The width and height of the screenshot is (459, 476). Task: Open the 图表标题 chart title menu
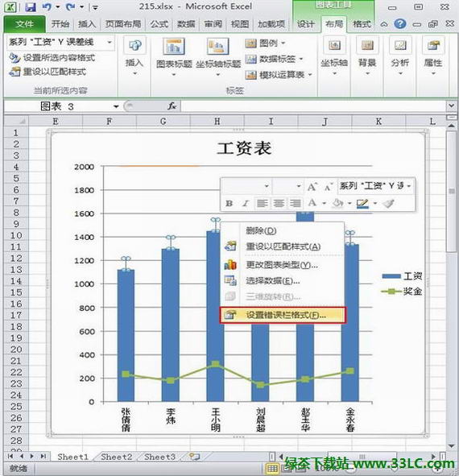point(174,57)
